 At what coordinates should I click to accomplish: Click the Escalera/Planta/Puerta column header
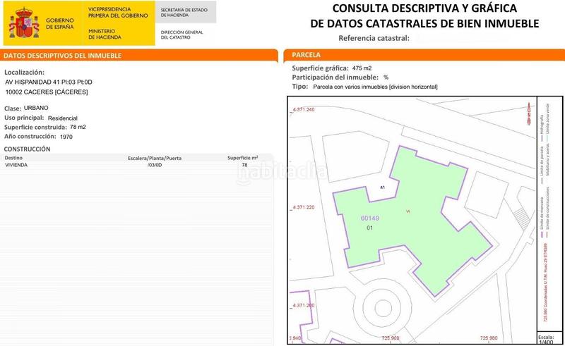[155, 158]
